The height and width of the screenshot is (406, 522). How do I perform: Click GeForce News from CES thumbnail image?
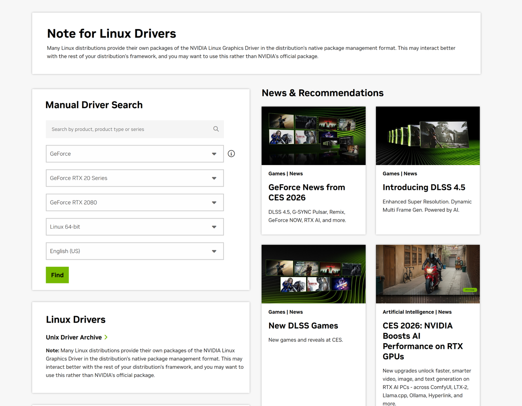click(x=314, y=136)
